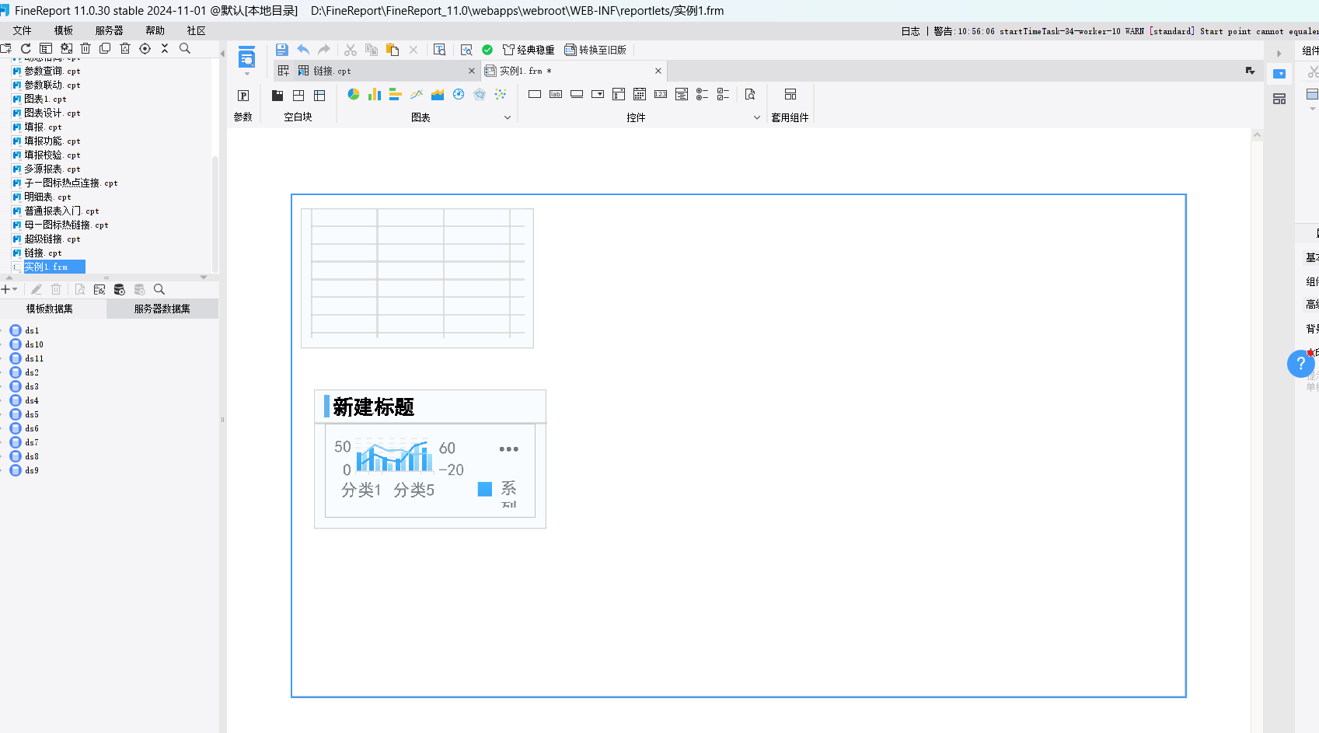Collapse the left panel with arrow handle
This screenshot has width=1319, height=733.
[222, 54]
